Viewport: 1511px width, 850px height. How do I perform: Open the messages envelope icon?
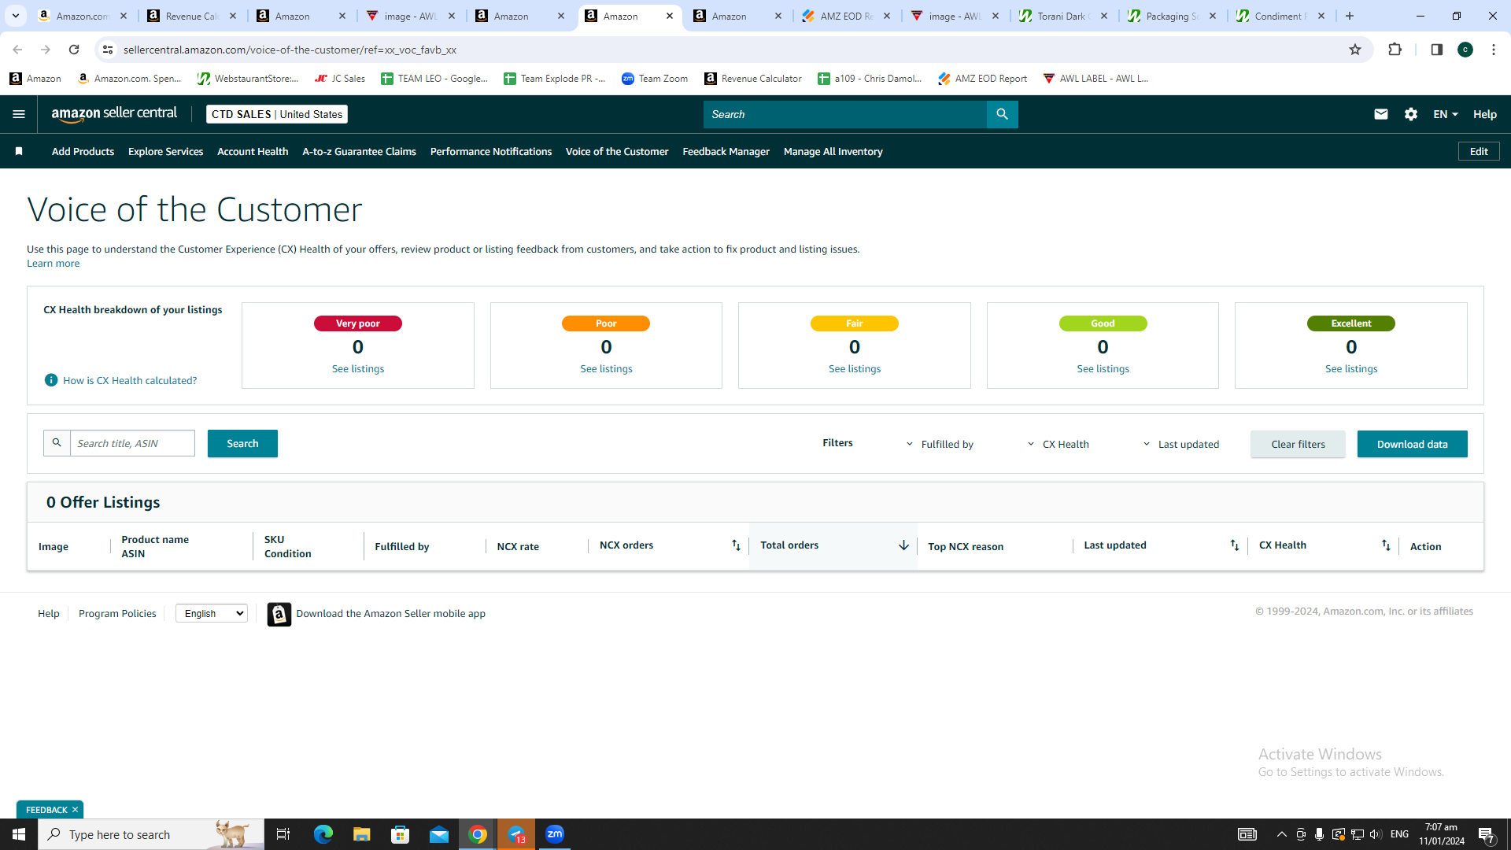(1380, 114)
